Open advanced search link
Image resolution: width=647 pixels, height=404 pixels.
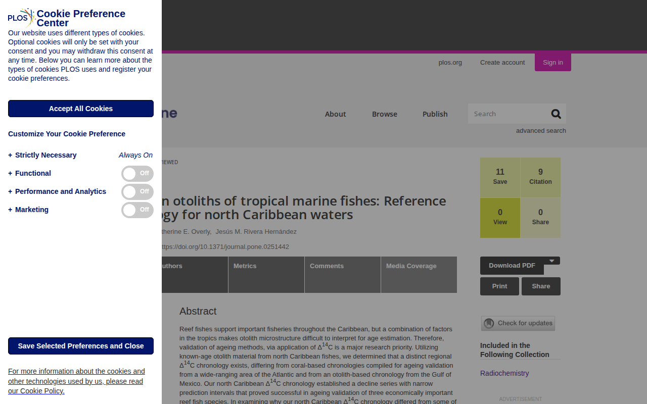point(541,131)
